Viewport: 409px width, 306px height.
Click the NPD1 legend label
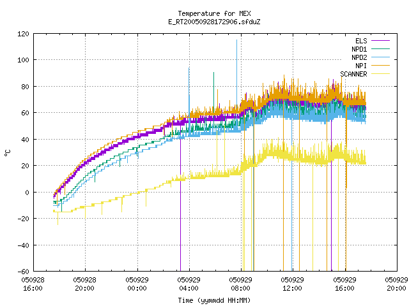[x=359, y=49]
